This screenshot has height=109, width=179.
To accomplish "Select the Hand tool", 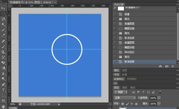I will tap(3, 107).
